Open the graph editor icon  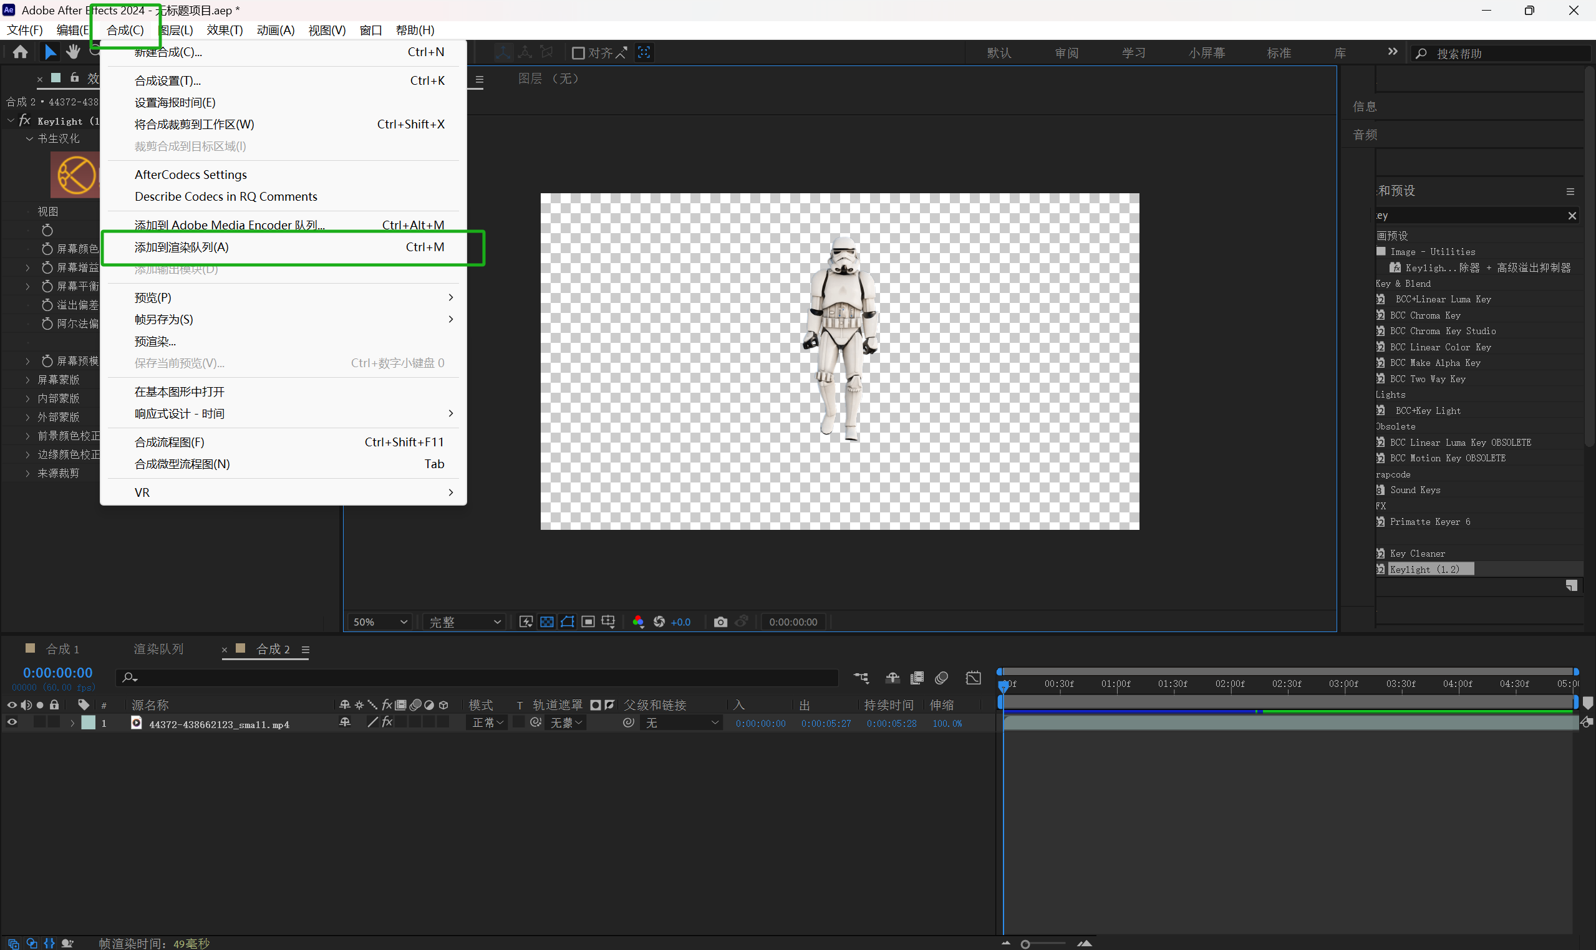(x=974, y=678)
